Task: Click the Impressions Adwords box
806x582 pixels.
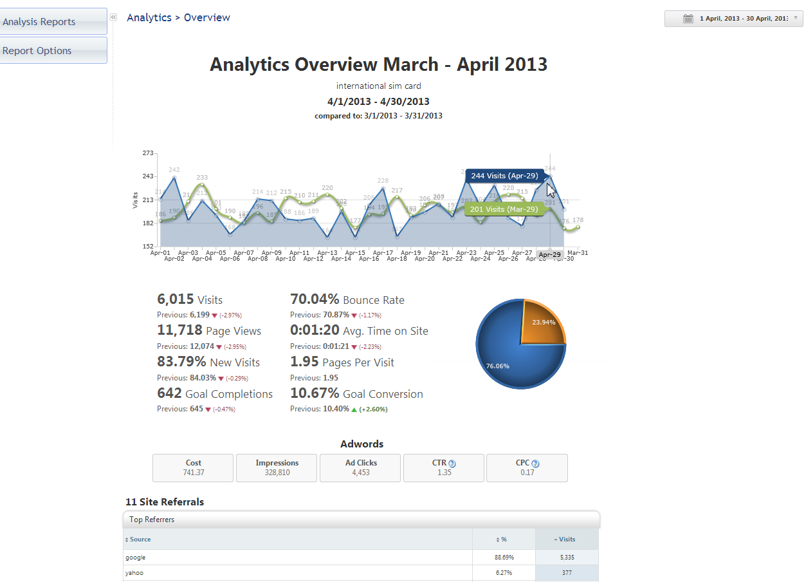Action: pyautogui.click(x=277, y=468)
